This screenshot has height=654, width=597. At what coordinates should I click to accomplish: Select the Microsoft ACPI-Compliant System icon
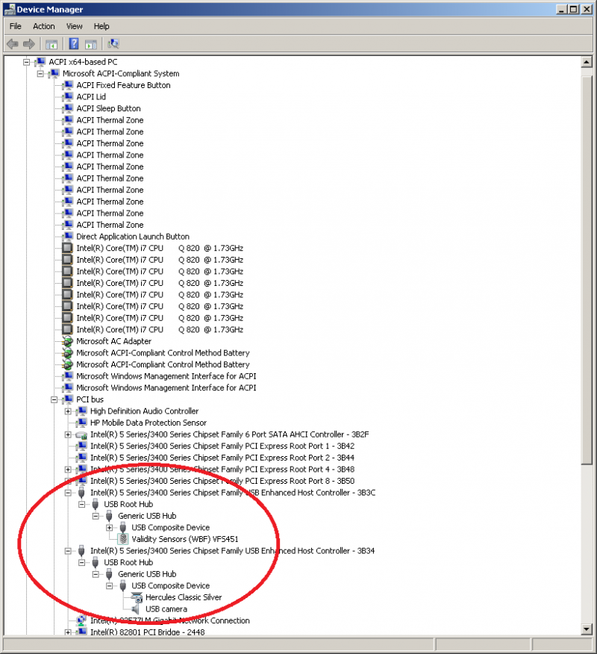click(54, 73)
